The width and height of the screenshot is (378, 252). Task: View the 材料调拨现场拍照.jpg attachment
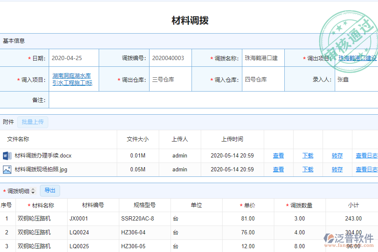(x=278, y=170)
